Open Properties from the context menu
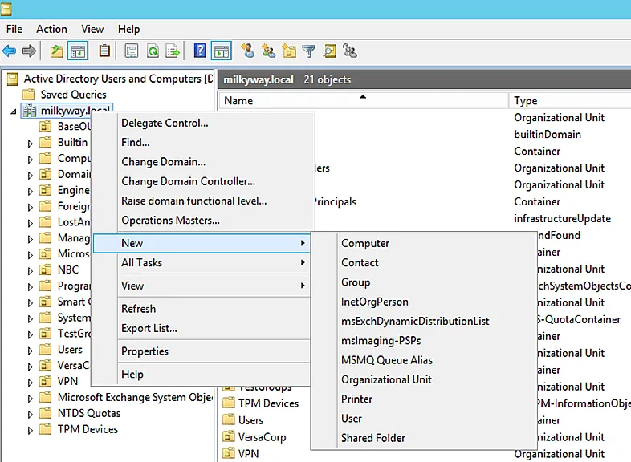This screenshot has height=462, width=631. point(202,351)
